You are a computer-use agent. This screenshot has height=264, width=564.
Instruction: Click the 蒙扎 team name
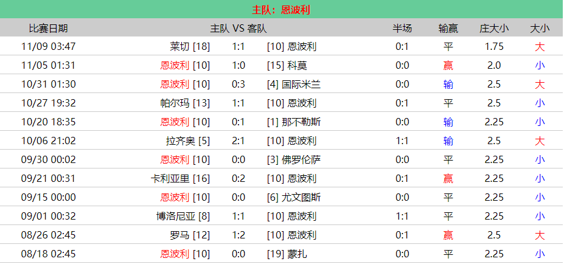pos(298,254)
